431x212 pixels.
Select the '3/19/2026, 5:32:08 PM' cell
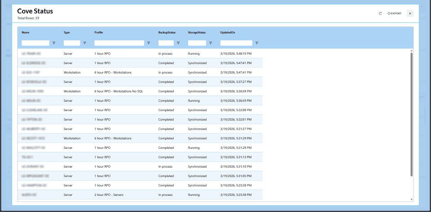pyautogui.click(x=236, y=110)
